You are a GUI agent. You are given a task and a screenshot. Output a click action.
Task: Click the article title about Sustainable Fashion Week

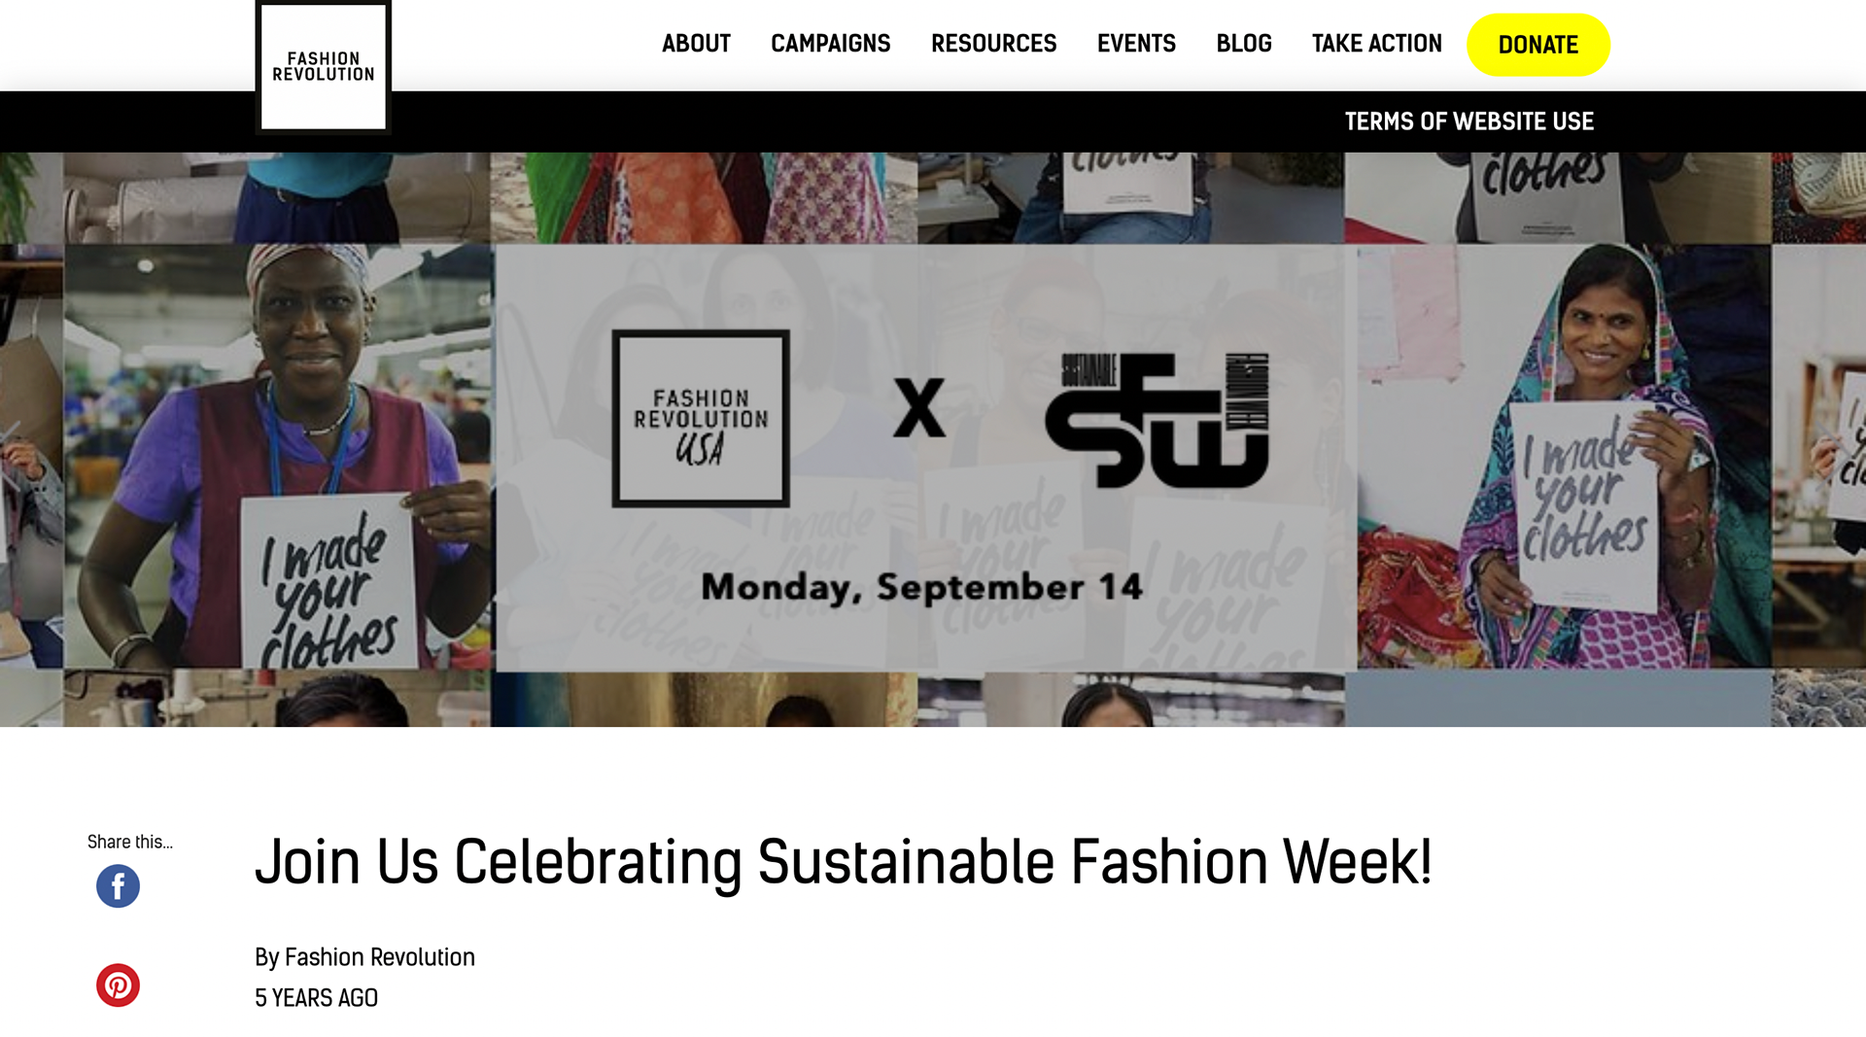click(x=843, y=862)
